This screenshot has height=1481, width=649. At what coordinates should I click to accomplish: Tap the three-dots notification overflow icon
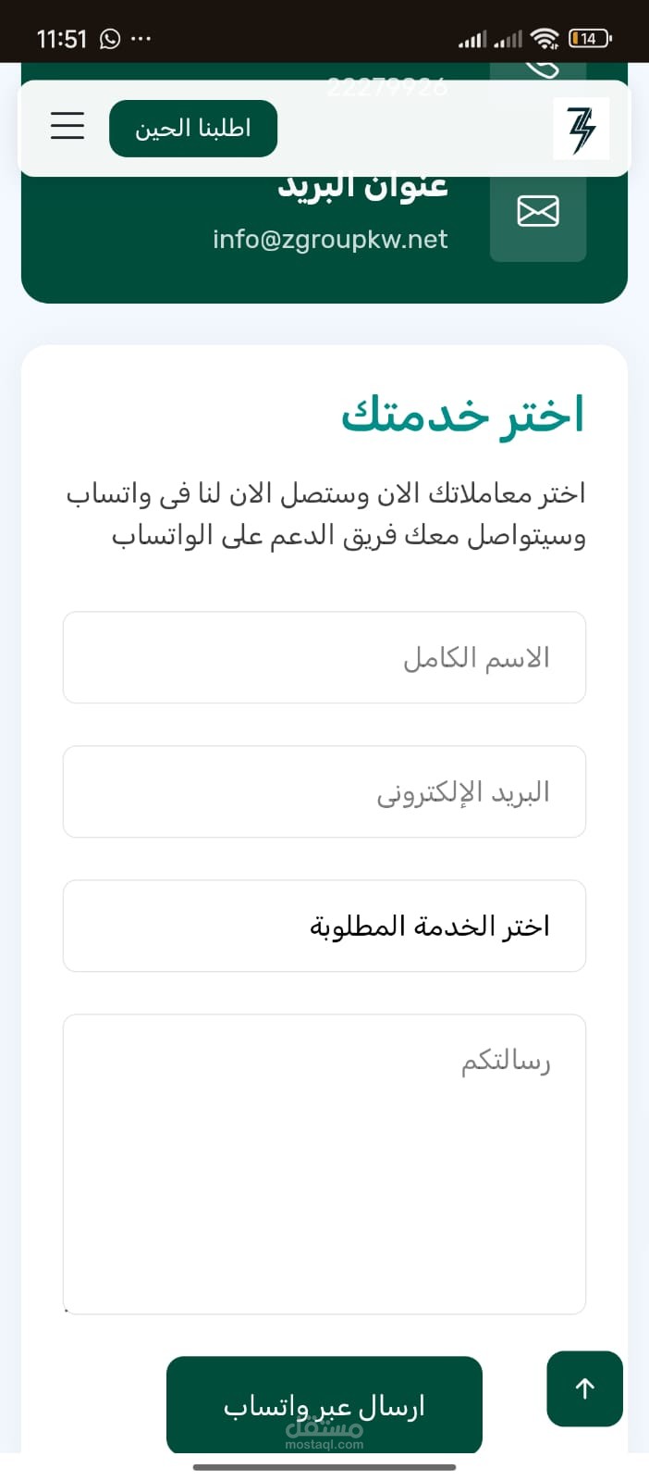[141, 39]
